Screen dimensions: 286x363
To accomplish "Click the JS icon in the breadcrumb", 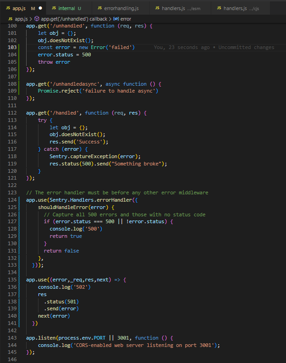I will (x=10, y=19).
